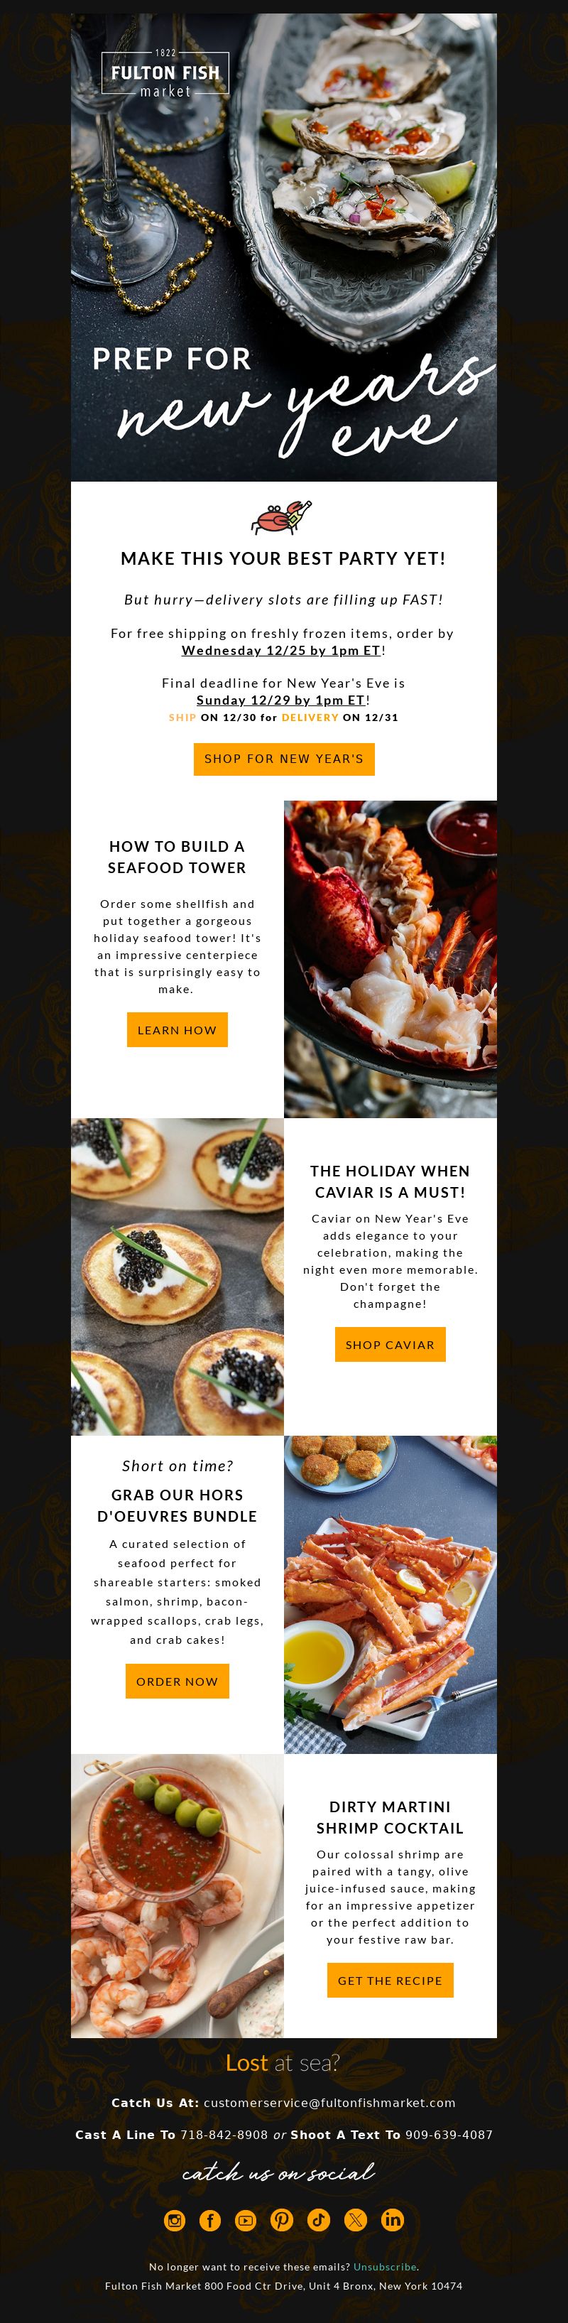The image size is (568, 2323).
Task: Click the Learn How button
Action: coord(177,1030)
